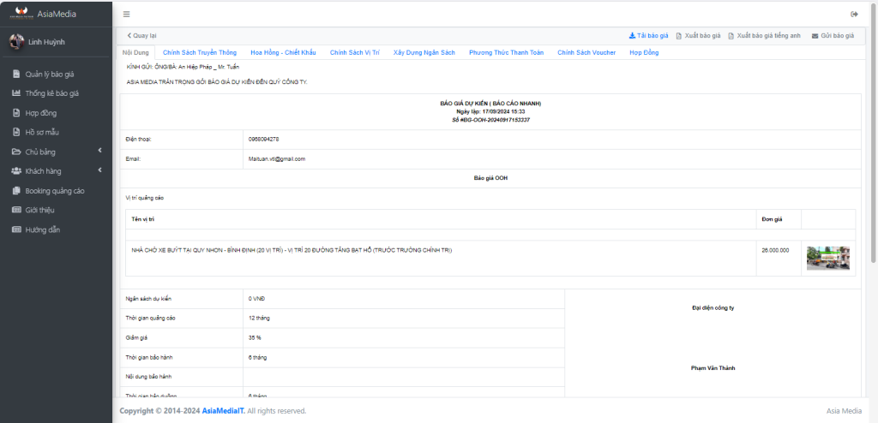This screenshot has width=878, height=423.
Task: Go to Hợp đồng in sidebar
Action: click(41, 113)
